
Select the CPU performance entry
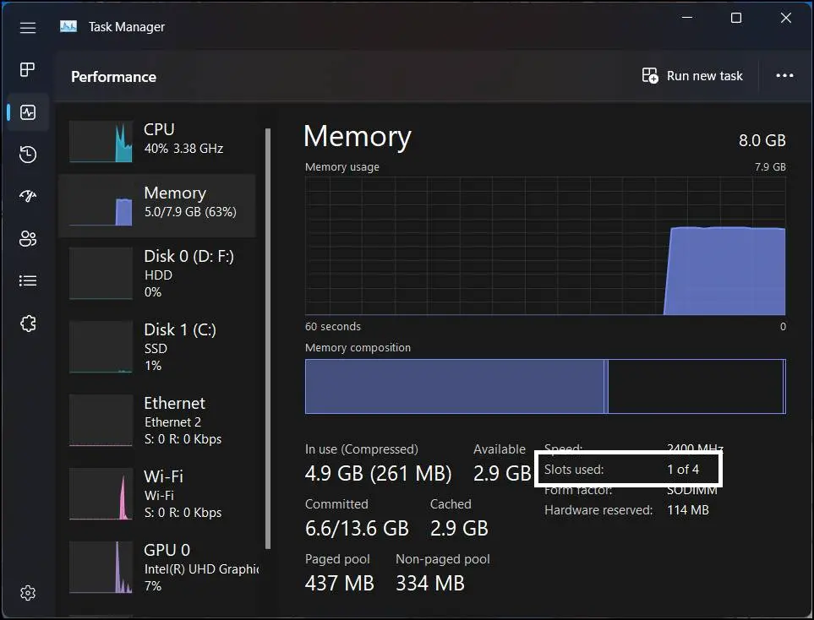[156, 142]
